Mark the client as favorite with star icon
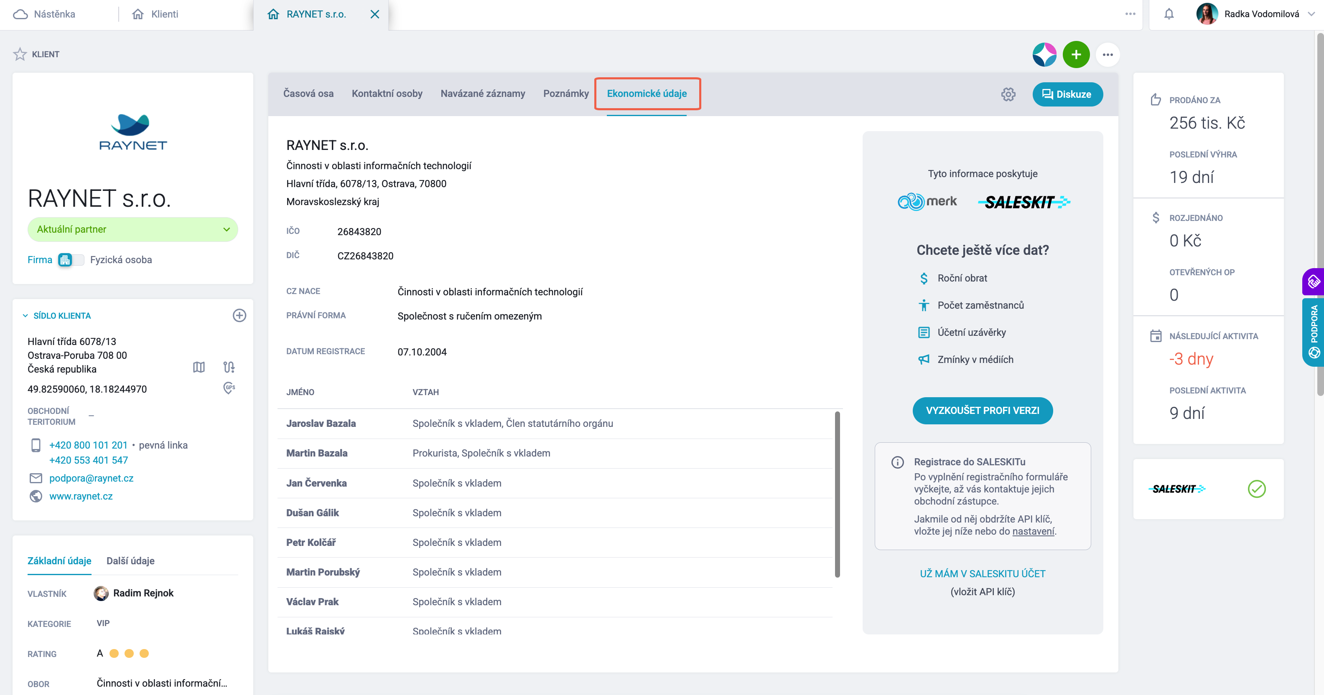This screenshot has height=695, width=1324. tap(20, 54)
